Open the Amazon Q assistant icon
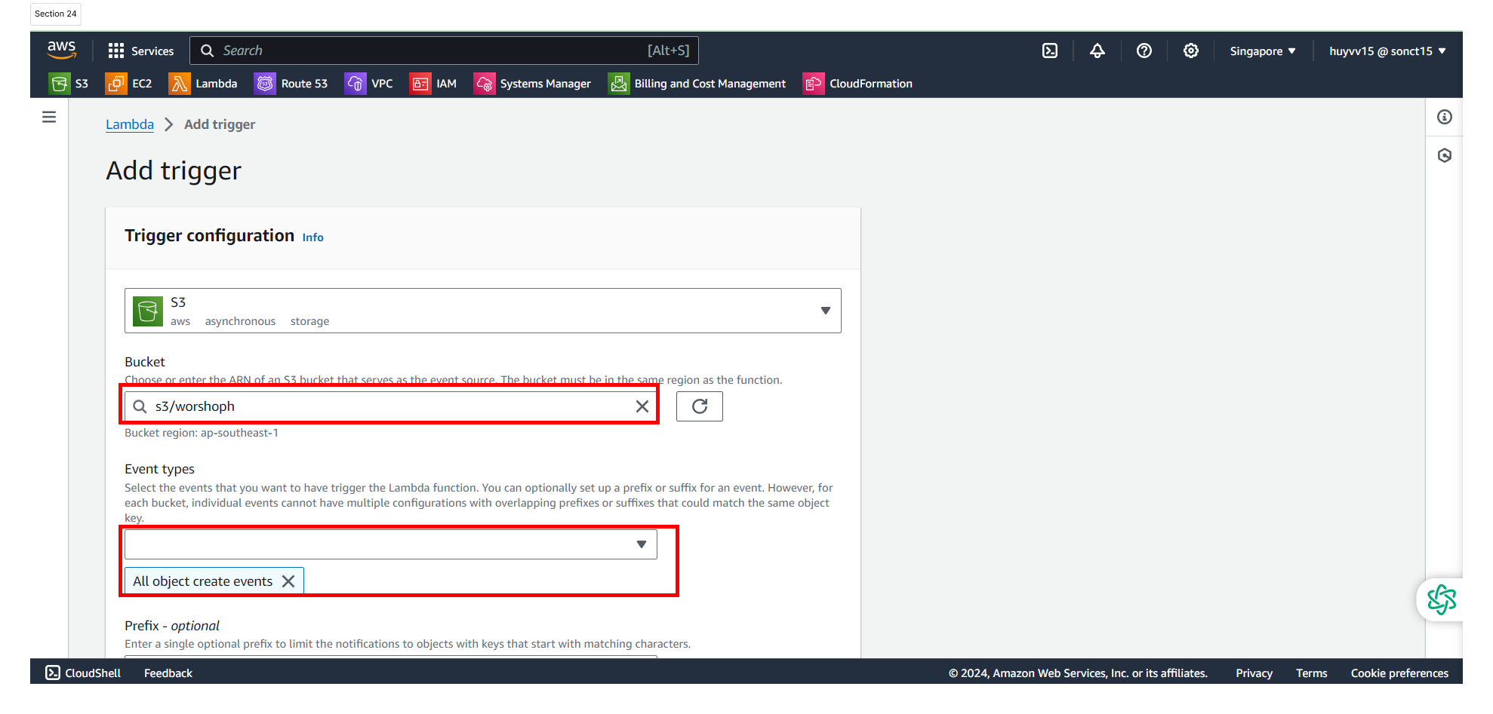This screenshot has width=1493, height=714. (1442, 600)
